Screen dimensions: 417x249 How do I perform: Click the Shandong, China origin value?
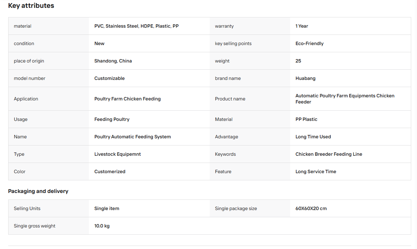[113, 61]
